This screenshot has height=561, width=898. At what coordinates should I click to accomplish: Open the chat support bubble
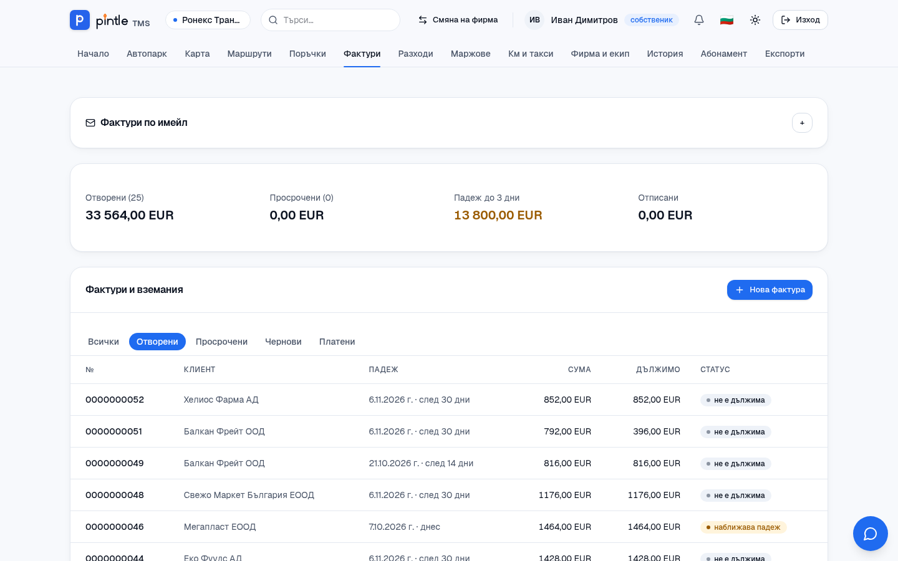click(871, 534)
